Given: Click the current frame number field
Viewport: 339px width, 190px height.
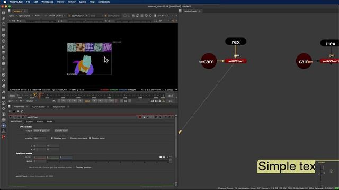Looking at the screenshot, I should [87, 101].
